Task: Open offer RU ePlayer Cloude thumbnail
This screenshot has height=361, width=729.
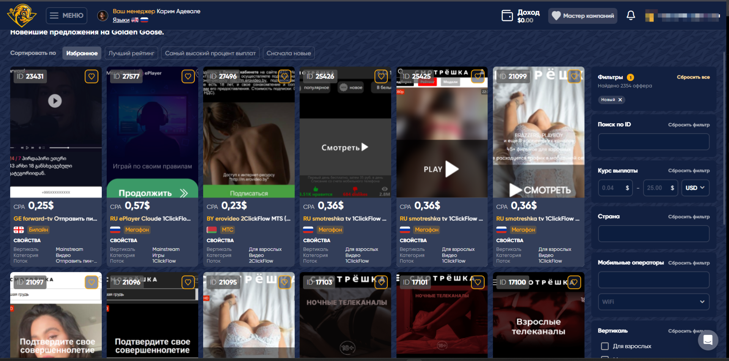Action: [152, 132]
